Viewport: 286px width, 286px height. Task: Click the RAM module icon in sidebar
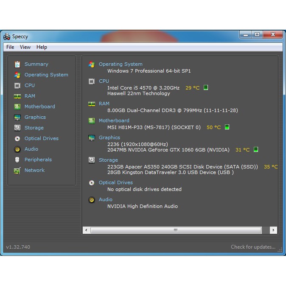17,96
